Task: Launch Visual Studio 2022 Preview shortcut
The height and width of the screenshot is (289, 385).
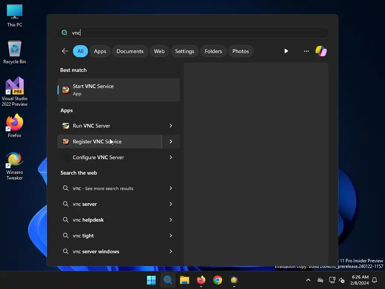Action: point(15,92)
